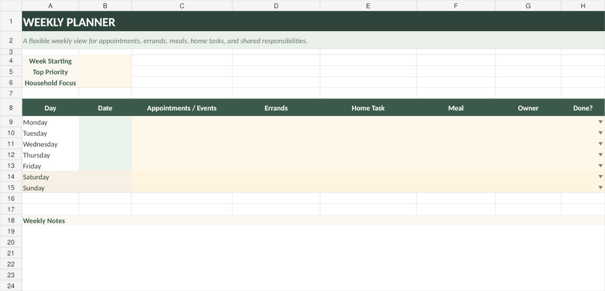The image size is (605, 291).
Task: Select the 'Meal' header cell
Action: coord(456,108)
